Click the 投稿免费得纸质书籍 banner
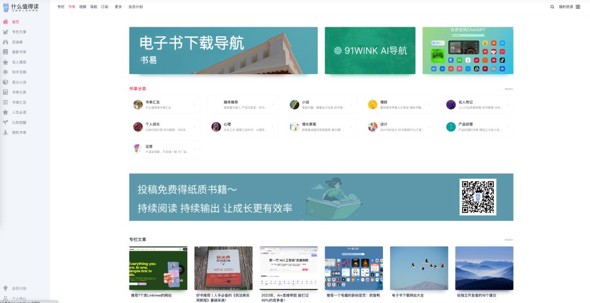Image resolution: width=590 pixels, height=303 pixels. (321, 197)
